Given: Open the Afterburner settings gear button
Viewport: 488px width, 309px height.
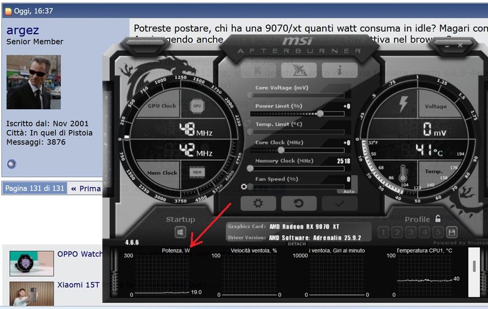Looking at the screenshot, I should (258, 204).
